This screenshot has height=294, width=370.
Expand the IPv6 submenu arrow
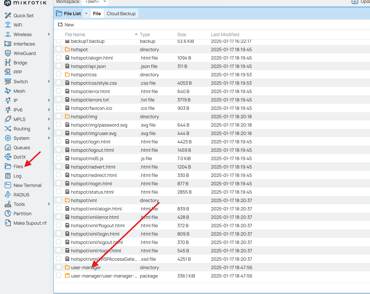49,110
